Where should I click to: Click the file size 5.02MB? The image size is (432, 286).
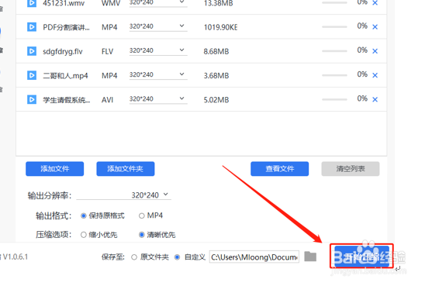[216, 100]
